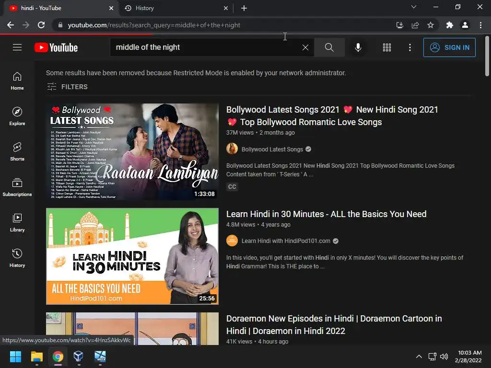Close the History tab
This screenshot has height=368, width=491.
pyautogui.click(x=226, y=8)
